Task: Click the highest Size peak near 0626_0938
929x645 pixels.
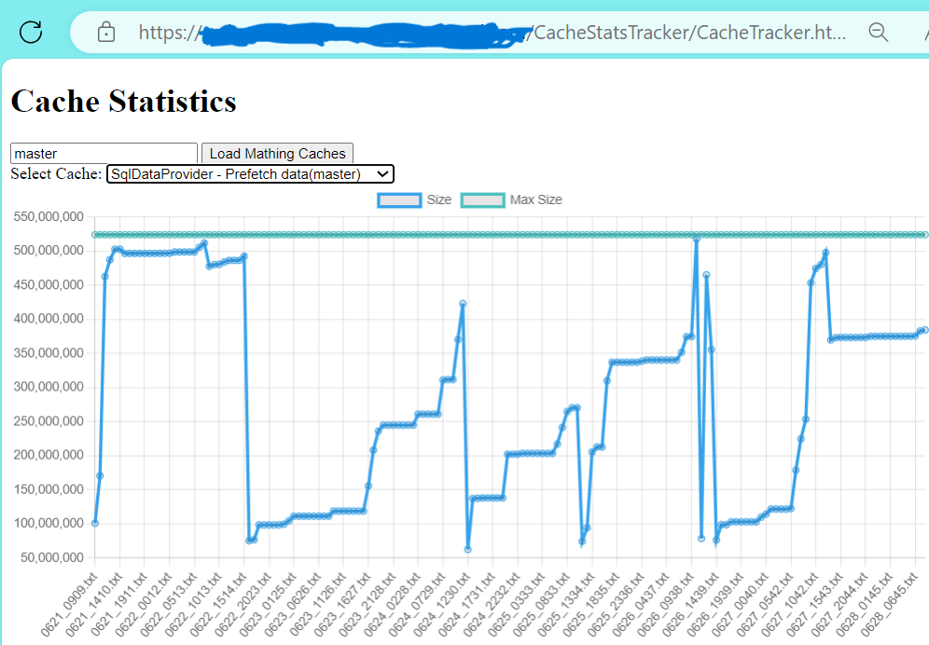Action: 696,240
